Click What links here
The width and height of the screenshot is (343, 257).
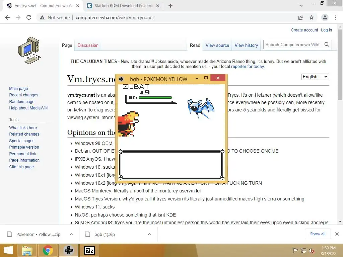(23, 127)
